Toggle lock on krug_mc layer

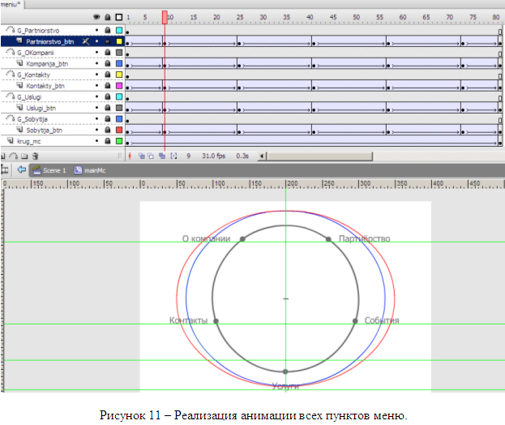108,141
